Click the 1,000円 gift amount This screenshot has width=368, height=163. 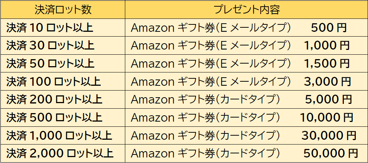click(327, 46)
